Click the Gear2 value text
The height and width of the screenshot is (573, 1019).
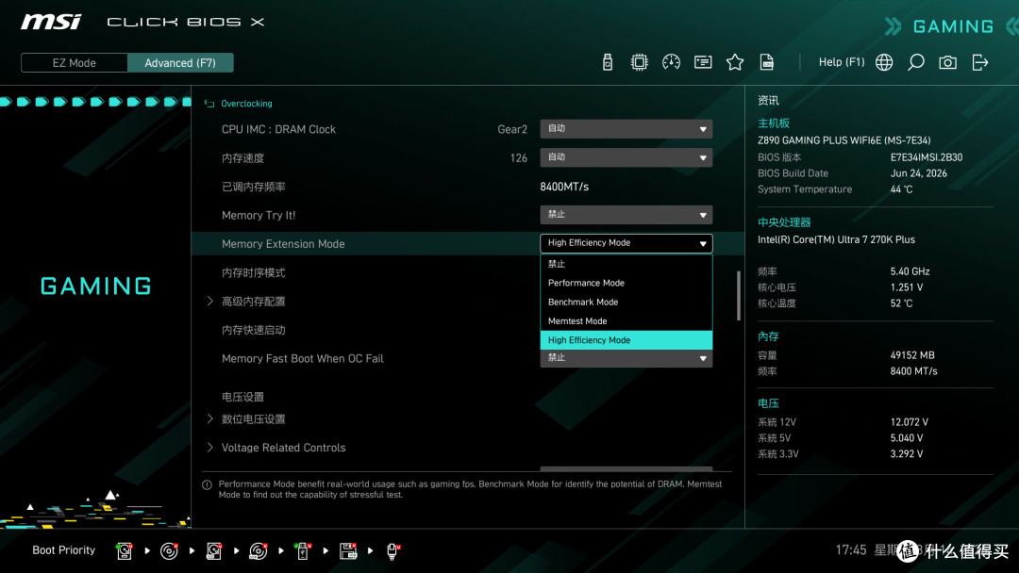coord(512,129)
